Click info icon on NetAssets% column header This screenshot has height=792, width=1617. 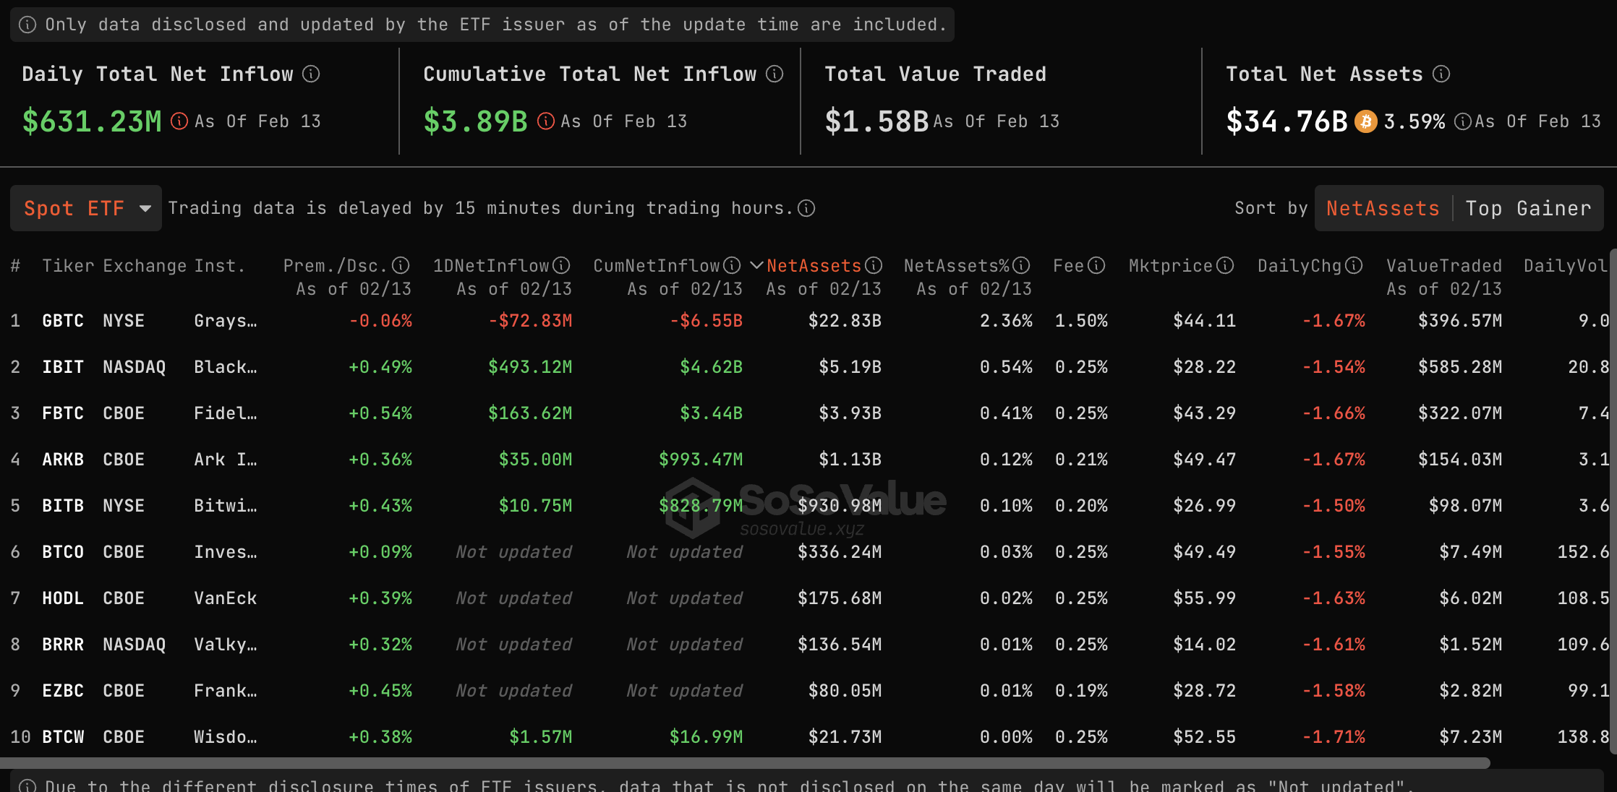[1021, 265]
